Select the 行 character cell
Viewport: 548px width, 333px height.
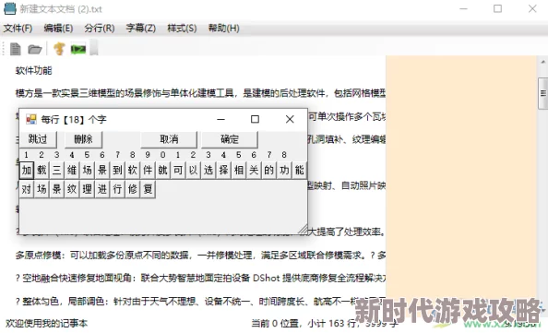pyautogui.click(x=117, y=189)
